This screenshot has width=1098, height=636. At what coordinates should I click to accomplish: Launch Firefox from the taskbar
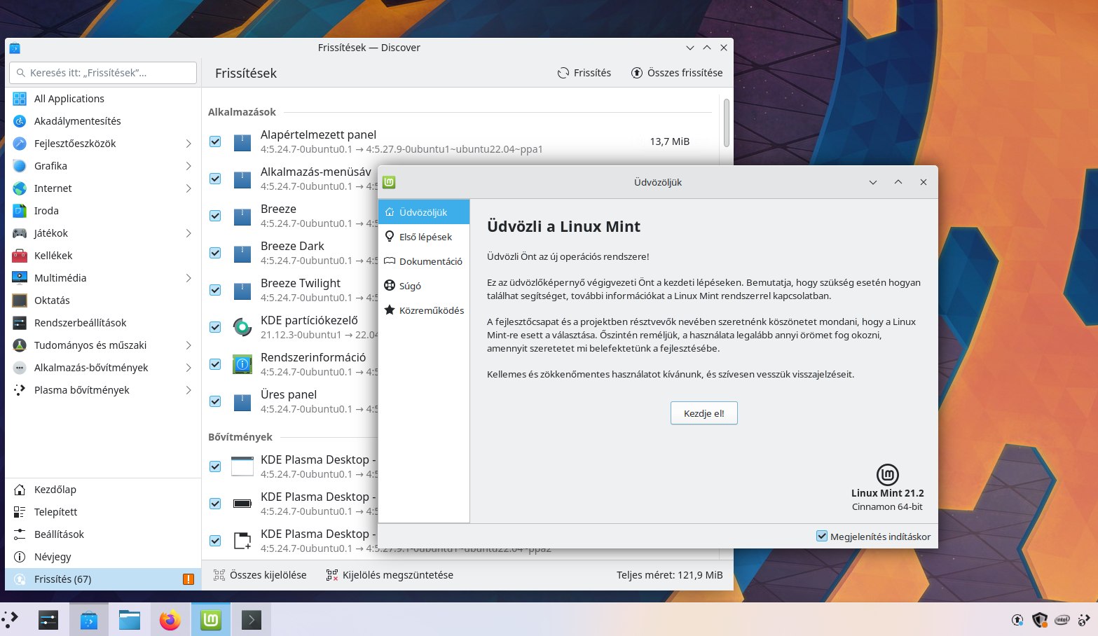pos(170,620)
